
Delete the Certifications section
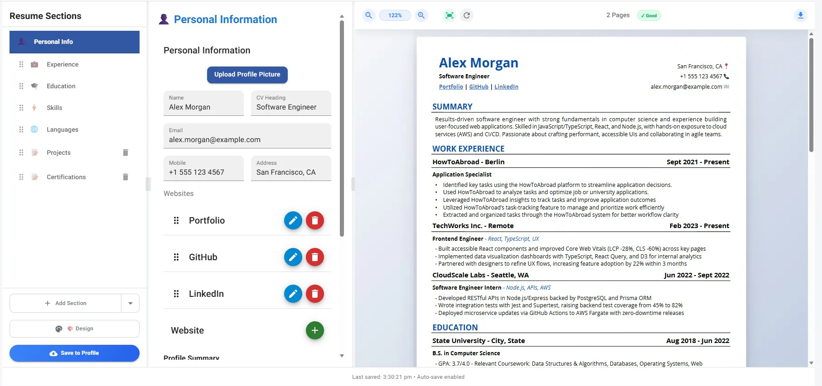click(126, 177)
